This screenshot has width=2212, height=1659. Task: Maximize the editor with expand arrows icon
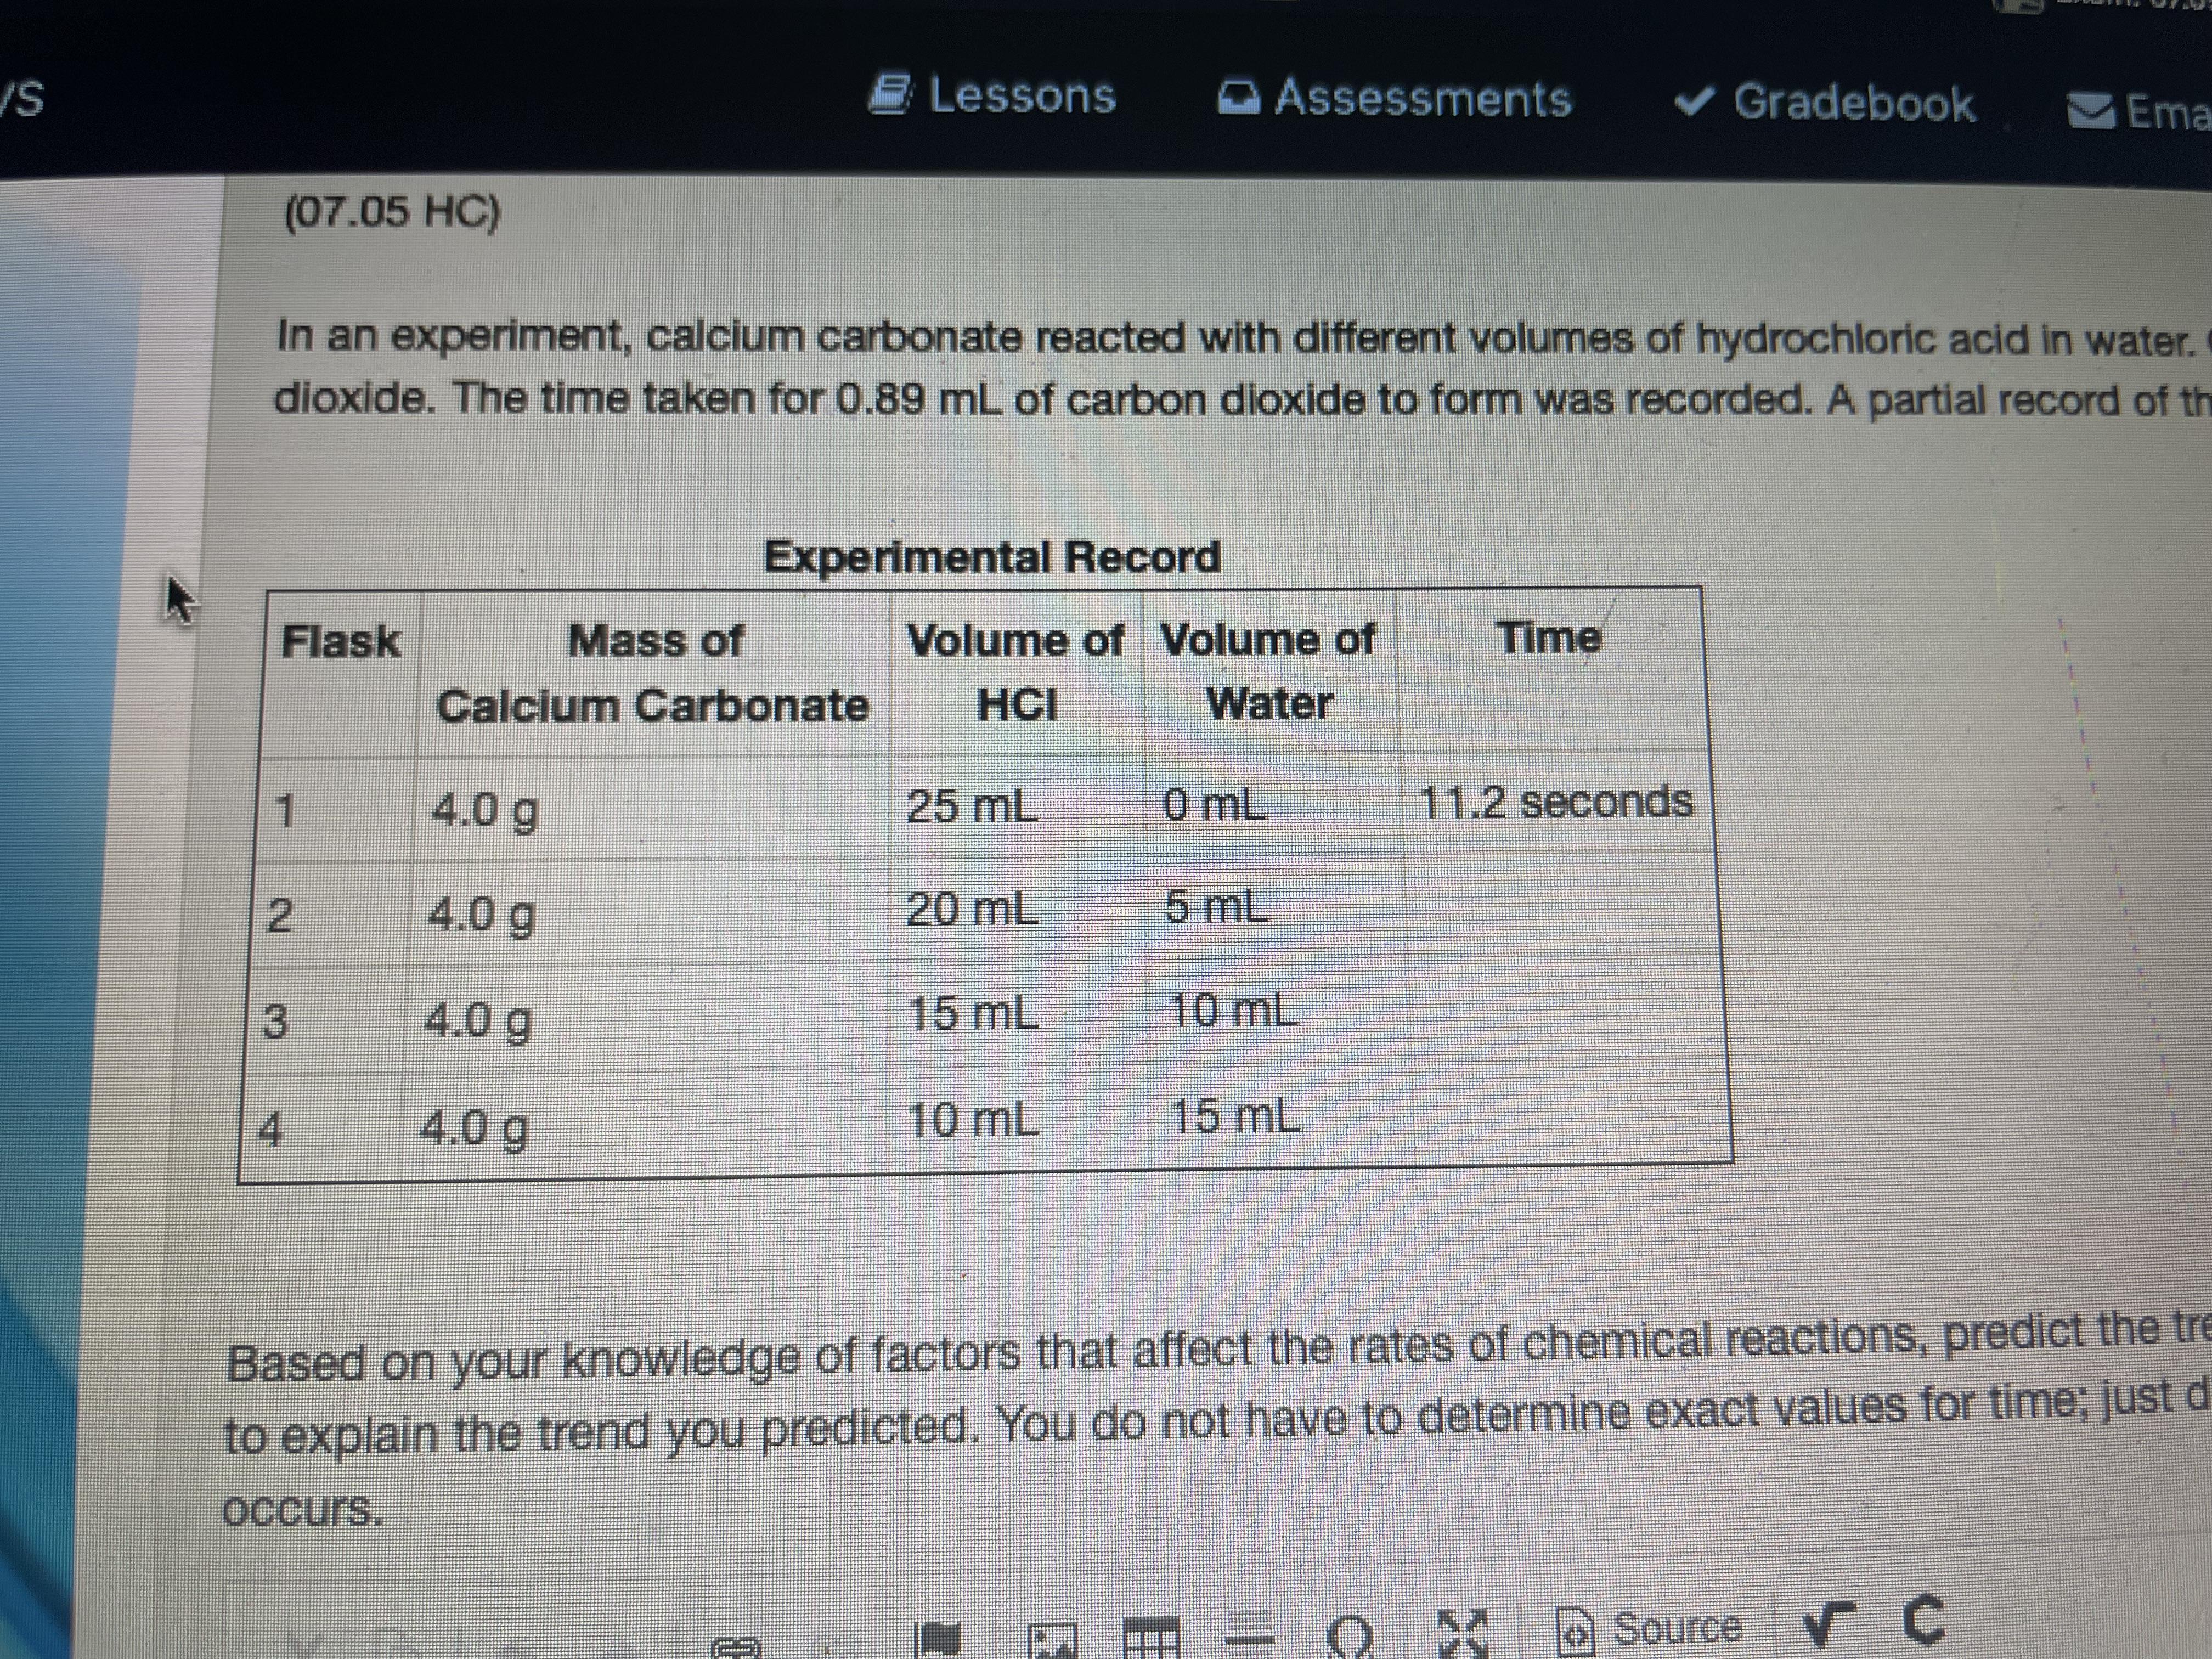coord(1462,1633)
